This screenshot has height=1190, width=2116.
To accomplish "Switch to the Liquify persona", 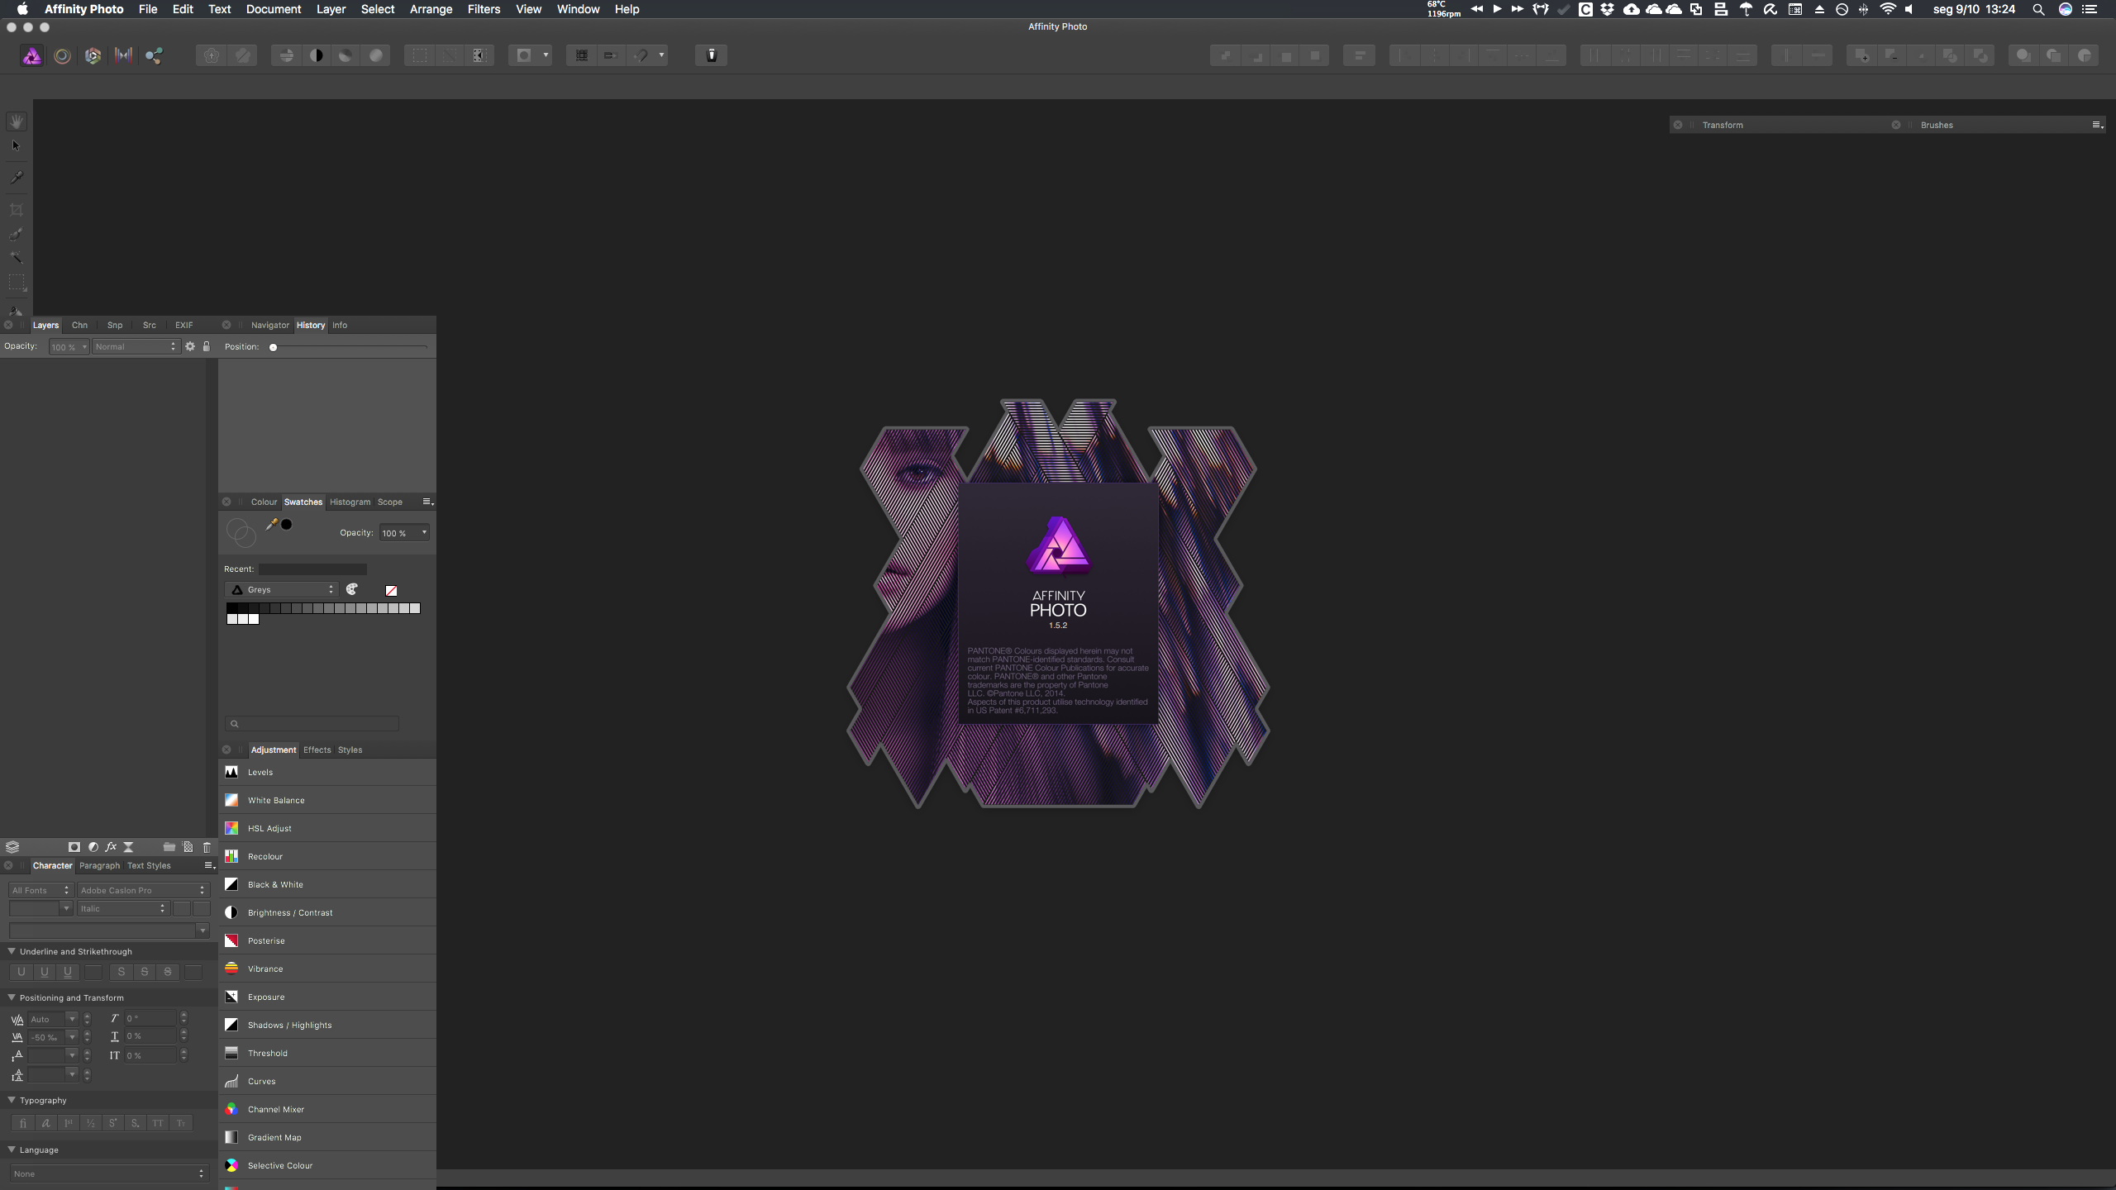I will (62, 55).
